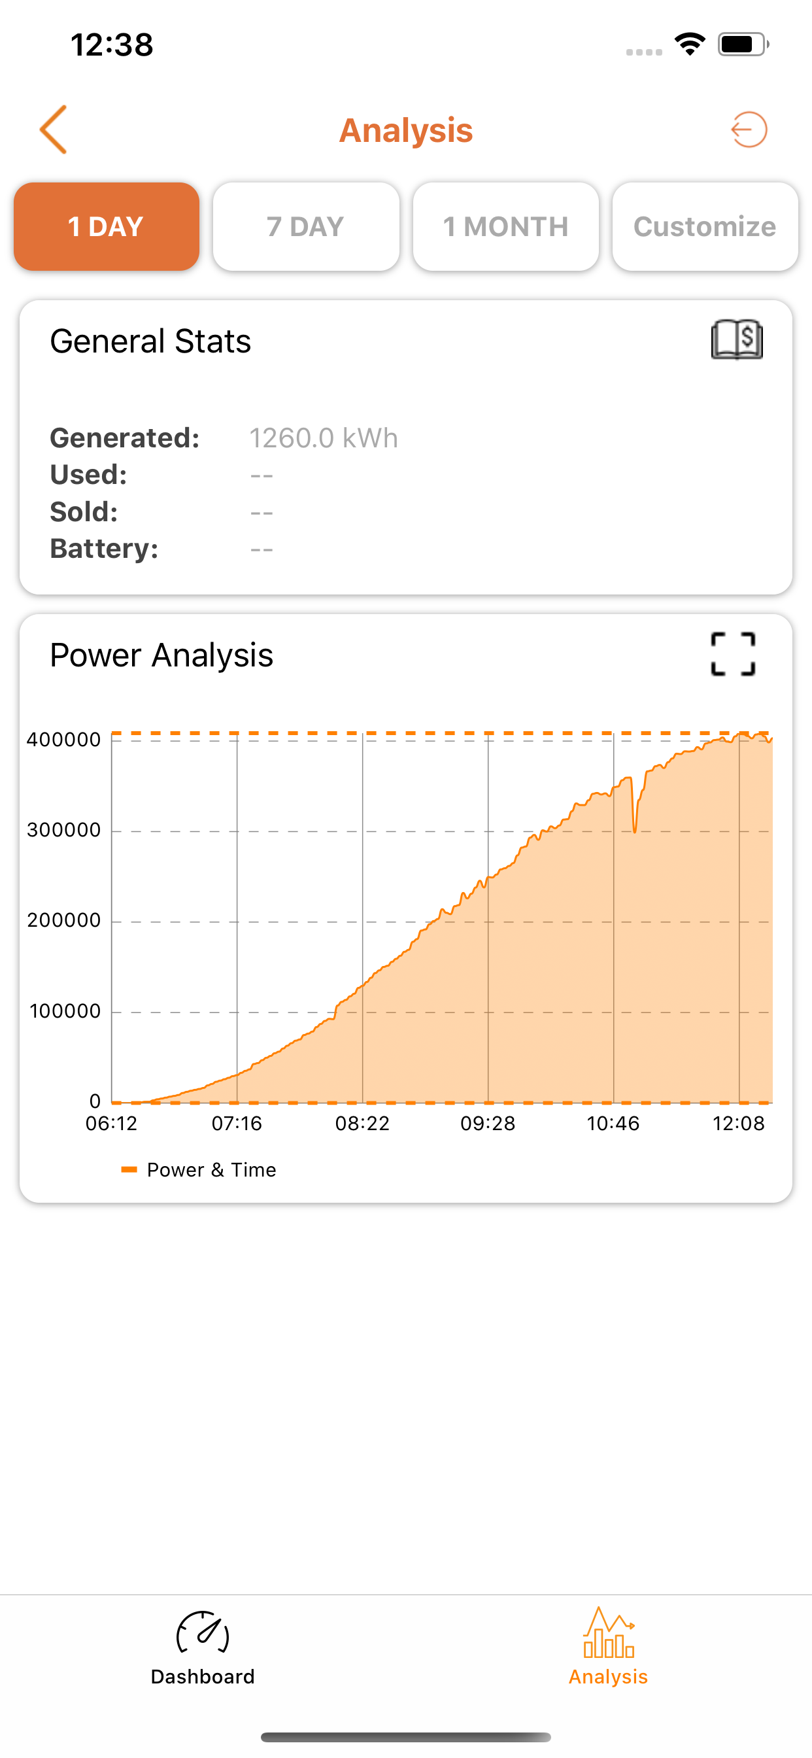Tap the logout icon in header
This screenshot has width=812, height=1758.
749,129
